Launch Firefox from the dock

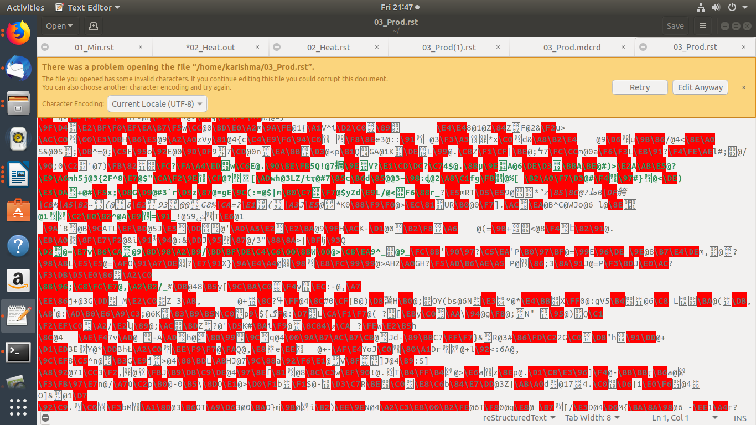[x=18, y=33]
